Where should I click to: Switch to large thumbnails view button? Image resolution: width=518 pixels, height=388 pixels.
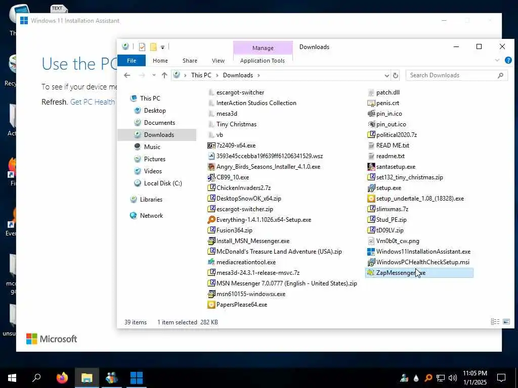tap(506, 322)
